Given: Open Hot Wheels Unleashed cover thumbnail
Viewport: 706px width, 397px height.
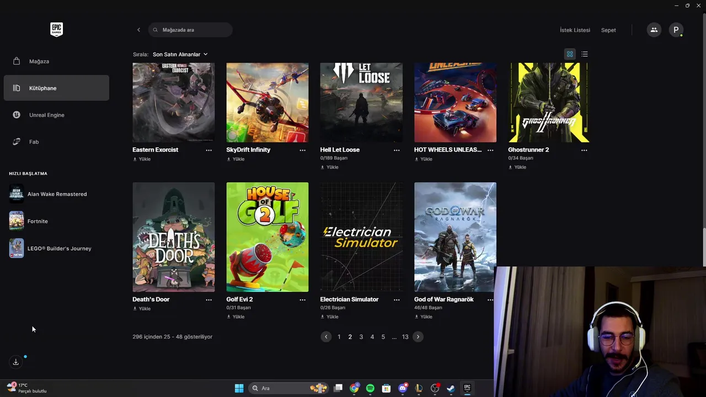Looking at the screenshot, I should click(455, 103).
